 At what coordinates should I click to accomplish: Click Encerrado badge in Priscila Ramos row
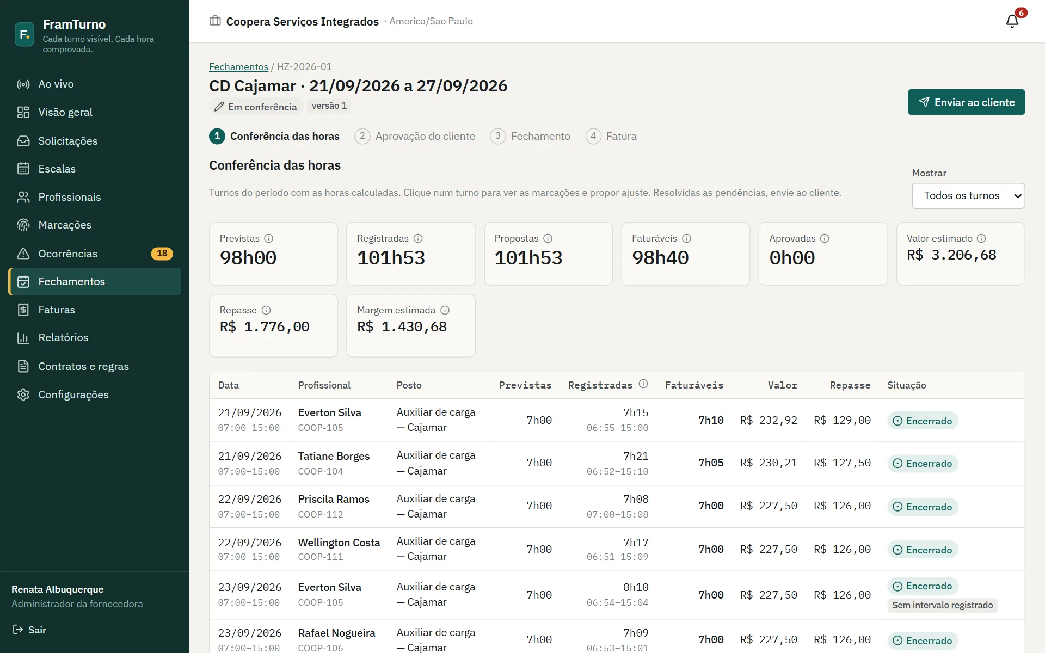pyautogui.click(x=923, y=507)
